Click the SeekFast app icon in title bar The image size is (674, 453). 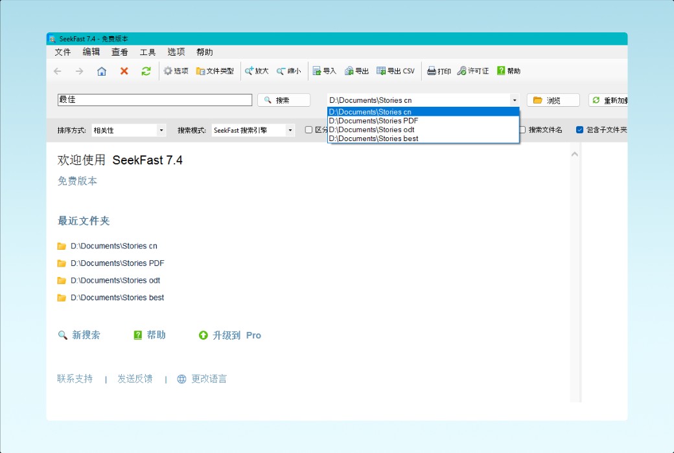click(52, 39)
